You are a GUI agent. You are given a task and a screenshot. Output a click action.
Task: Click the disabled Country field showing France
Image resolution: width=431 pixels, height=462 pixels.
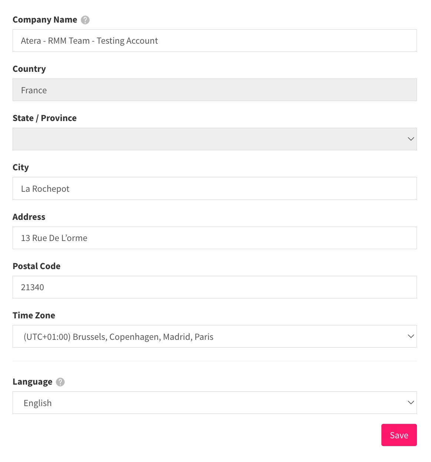(x=215, y=90)
